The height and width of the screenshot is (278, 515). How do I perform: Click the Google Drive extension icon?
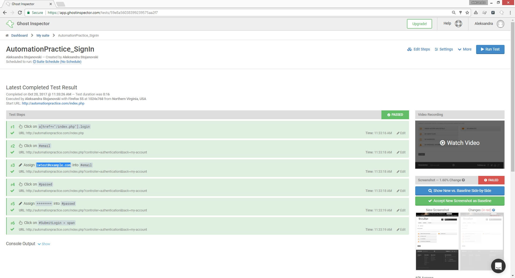click(x=476, y=13)
